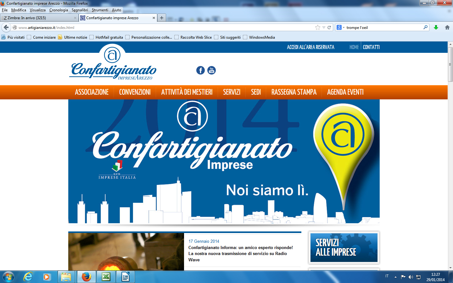The width and height of the screenshot is (453, 283).
Task: Open the Come iniziare bookmark
Action: (x=41, y=37)
